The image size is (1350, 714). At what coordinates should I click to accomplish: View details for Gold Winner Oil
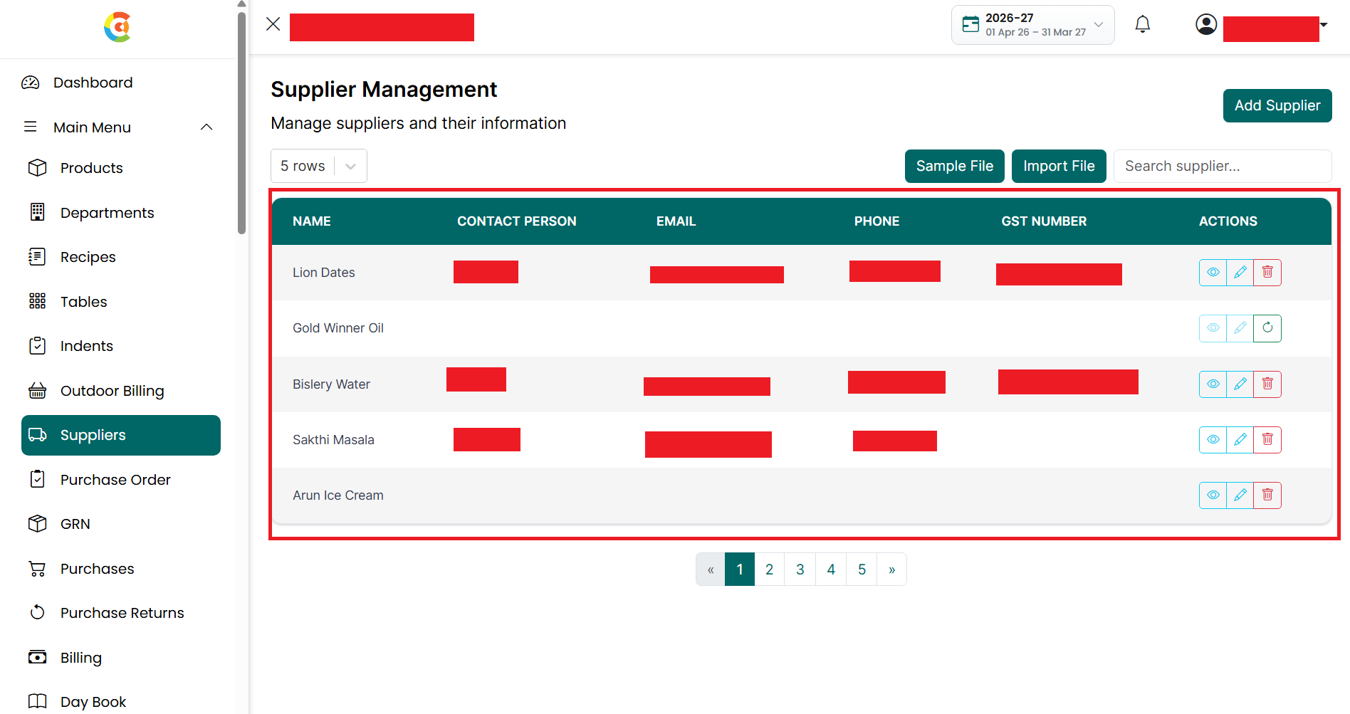coord(1213,328)
